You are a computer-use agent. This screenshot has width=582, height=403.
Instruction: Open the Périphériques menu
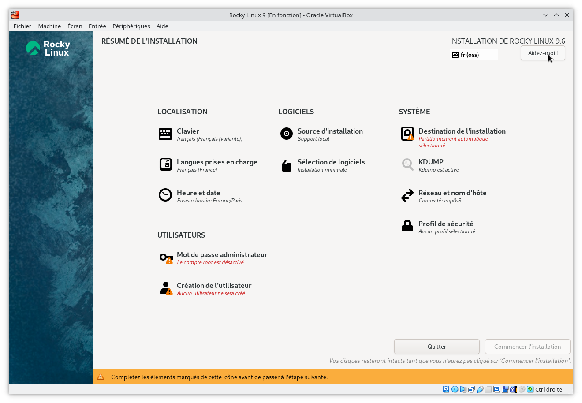click(x=131, y=26)
